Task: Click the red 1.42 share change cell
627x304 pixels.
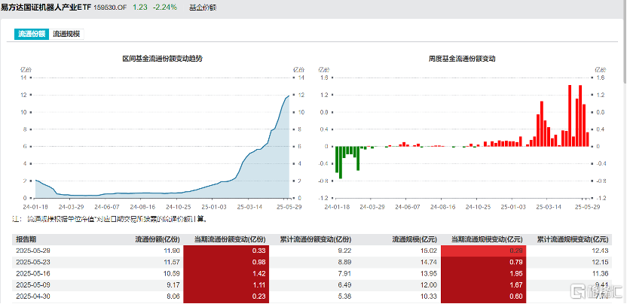Action: [x=226, y=274]
